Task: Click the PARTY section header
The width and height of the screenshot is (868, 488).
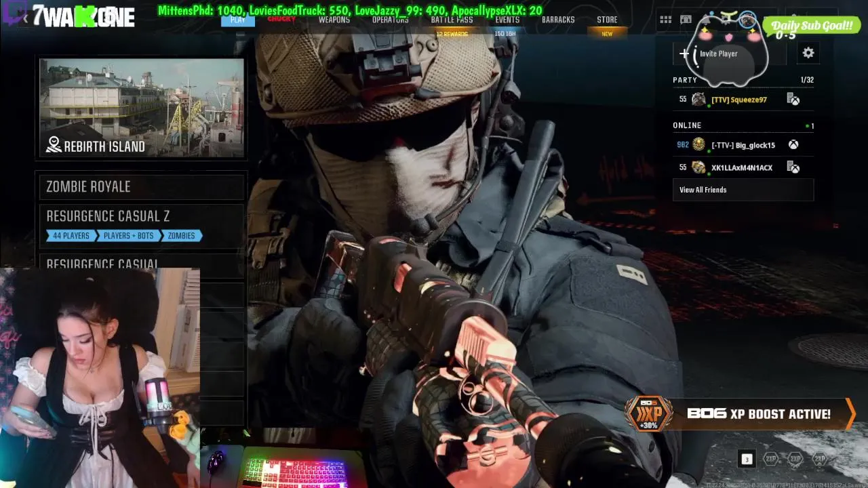Action: point(685,80)
